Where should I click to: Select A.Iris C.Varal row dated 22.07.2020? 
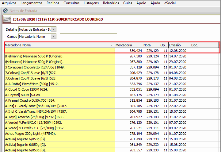pos(112,106)
